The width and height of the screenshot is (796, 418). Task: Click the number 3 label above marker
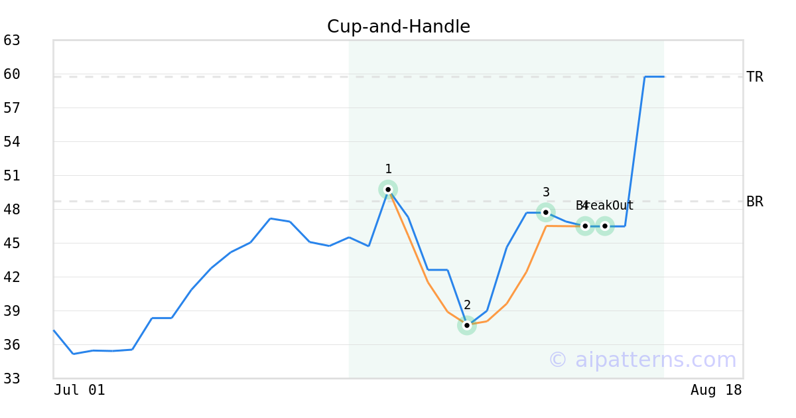click(546, 192)
